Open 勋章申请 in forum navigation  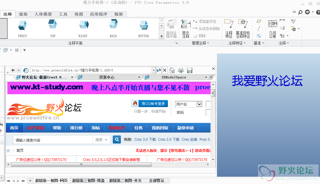pos(186,128)
